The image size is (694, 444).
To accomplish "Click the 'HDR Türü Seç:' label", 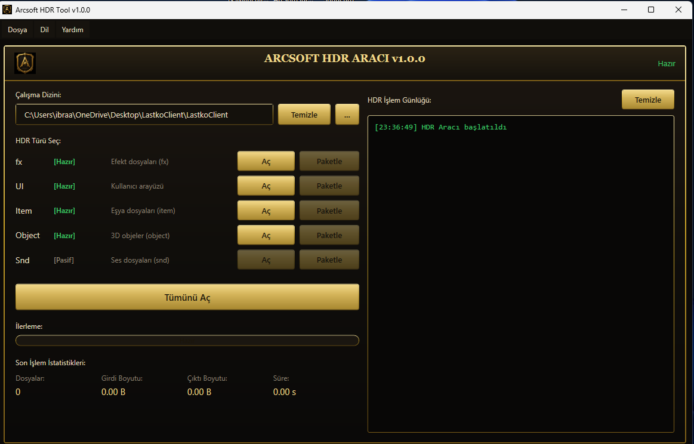I will 38,141.
